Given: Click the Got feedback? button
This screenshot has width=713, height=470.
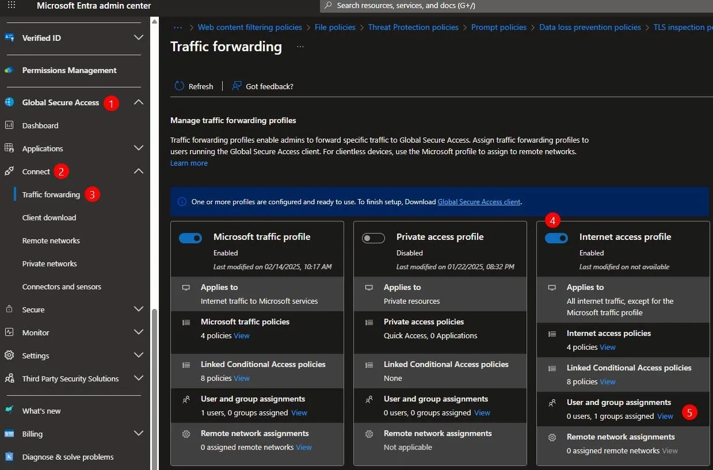Looking at the screenshot, I should 263,86.
